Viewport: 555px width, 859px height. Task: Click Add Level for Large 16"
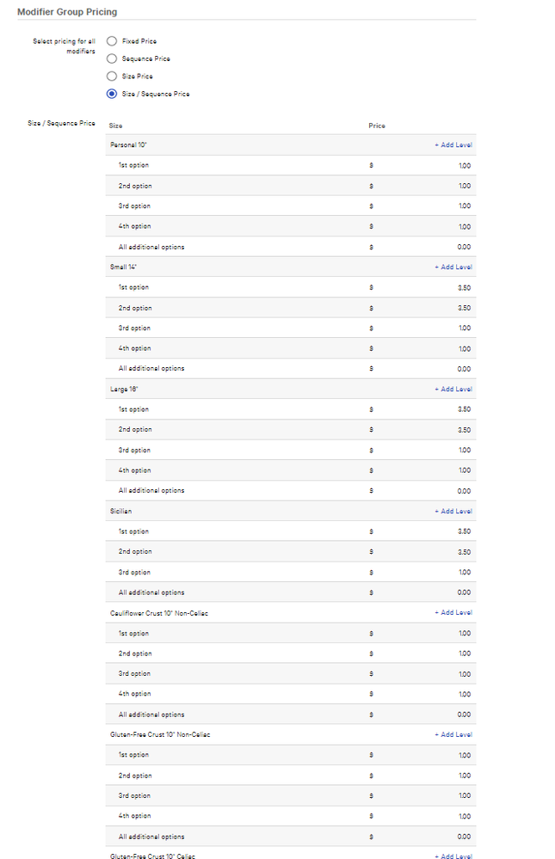point(453,390)
